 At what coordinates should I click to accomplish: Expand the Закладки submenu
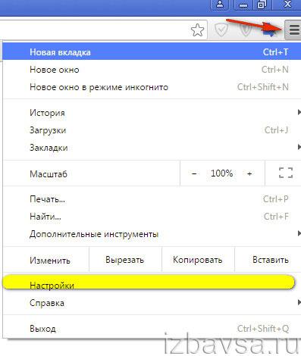(x=152, y=148)
